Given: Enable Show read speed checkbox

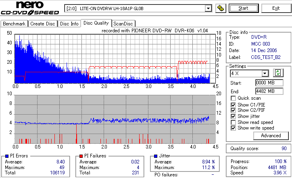Looking at the screenshot, I should click(233, 122).
